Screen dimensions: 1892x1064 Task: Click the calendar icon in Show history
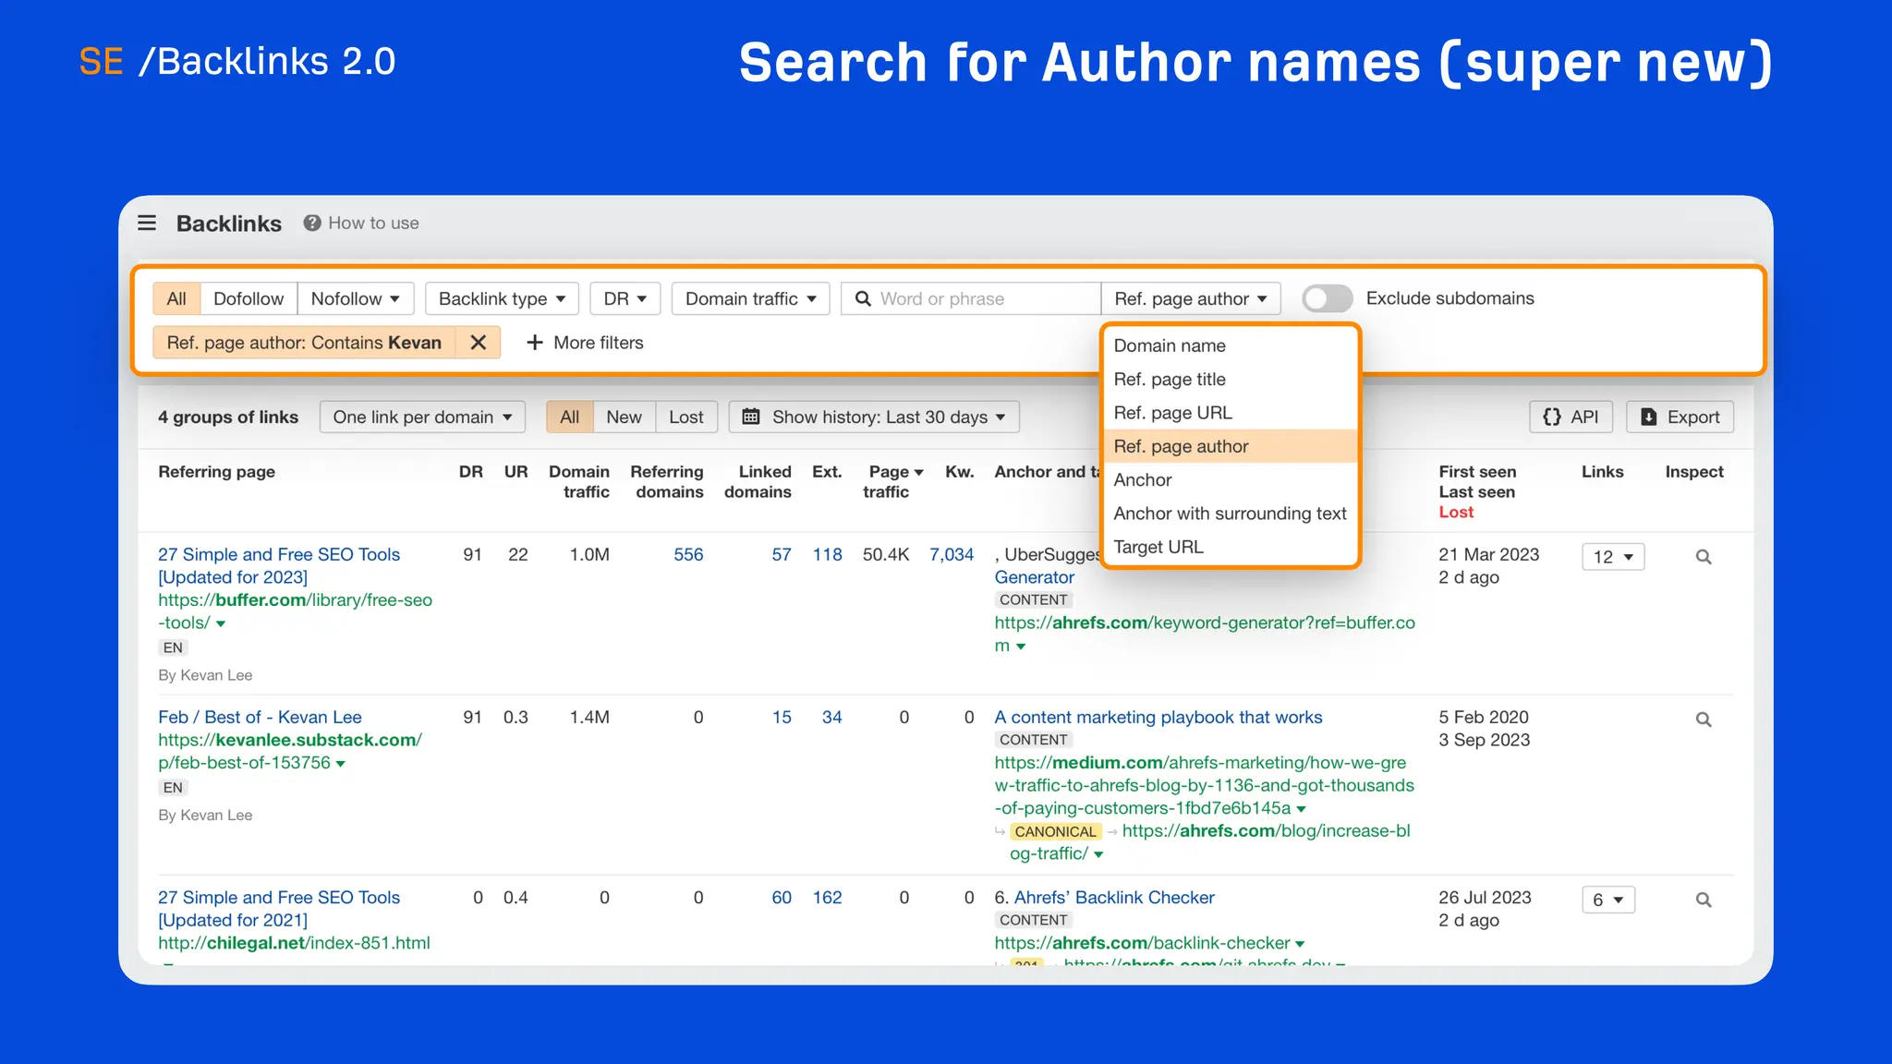tap(751, 417)
